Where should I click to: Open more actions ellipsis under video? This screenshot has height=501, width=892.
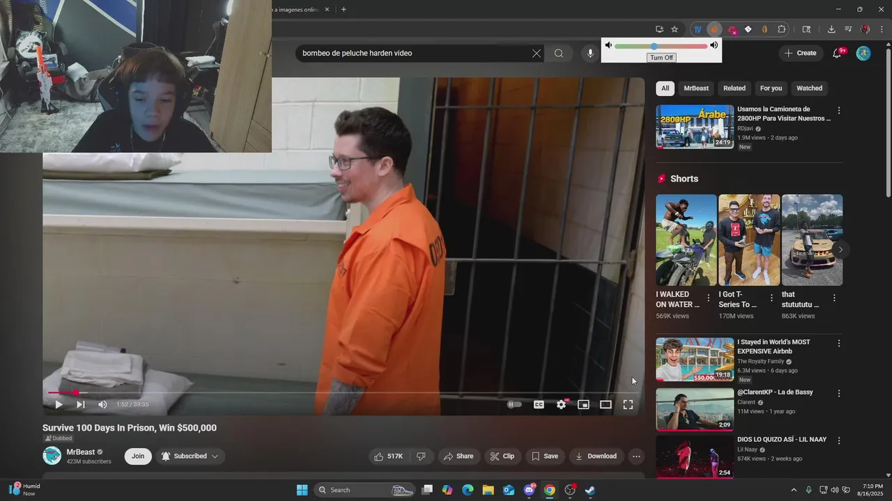[636, 456]
